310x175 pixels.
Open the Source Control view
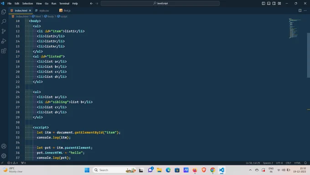tap(4, 31)
